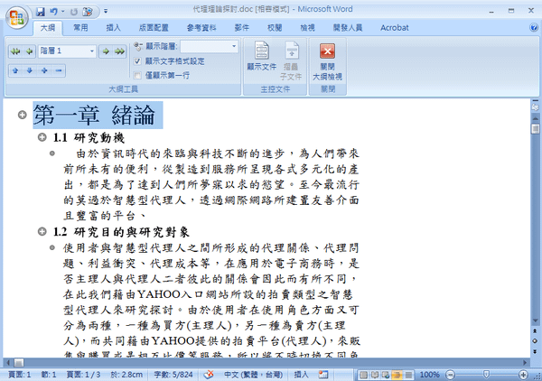This screenshot has height=381, width=542.
Task: Click the 頁面: 1 / 3 page count indicator
Action: [x=83, y=375]
